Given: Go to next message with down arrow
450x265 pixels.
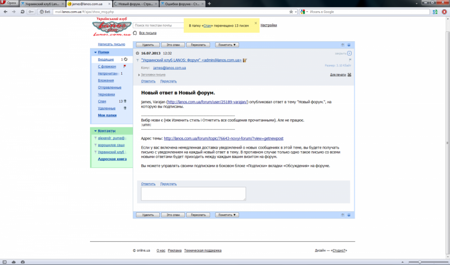Looking at the screenshot, I should 349,45.
